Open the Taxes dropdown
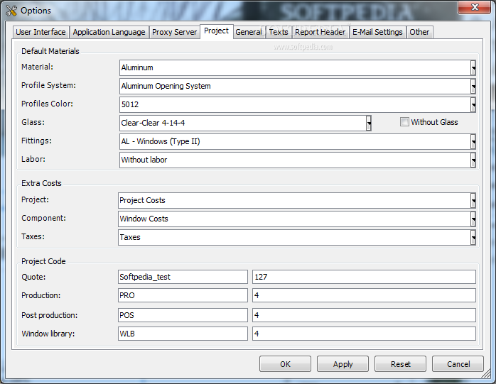The height and width of the screenshot is (384, 496). tap(473, 237)
